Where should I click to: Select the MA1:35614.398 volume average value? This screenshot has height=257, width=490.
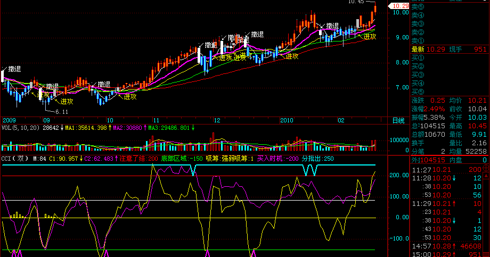pyautogui.click(x=86, y=128)
